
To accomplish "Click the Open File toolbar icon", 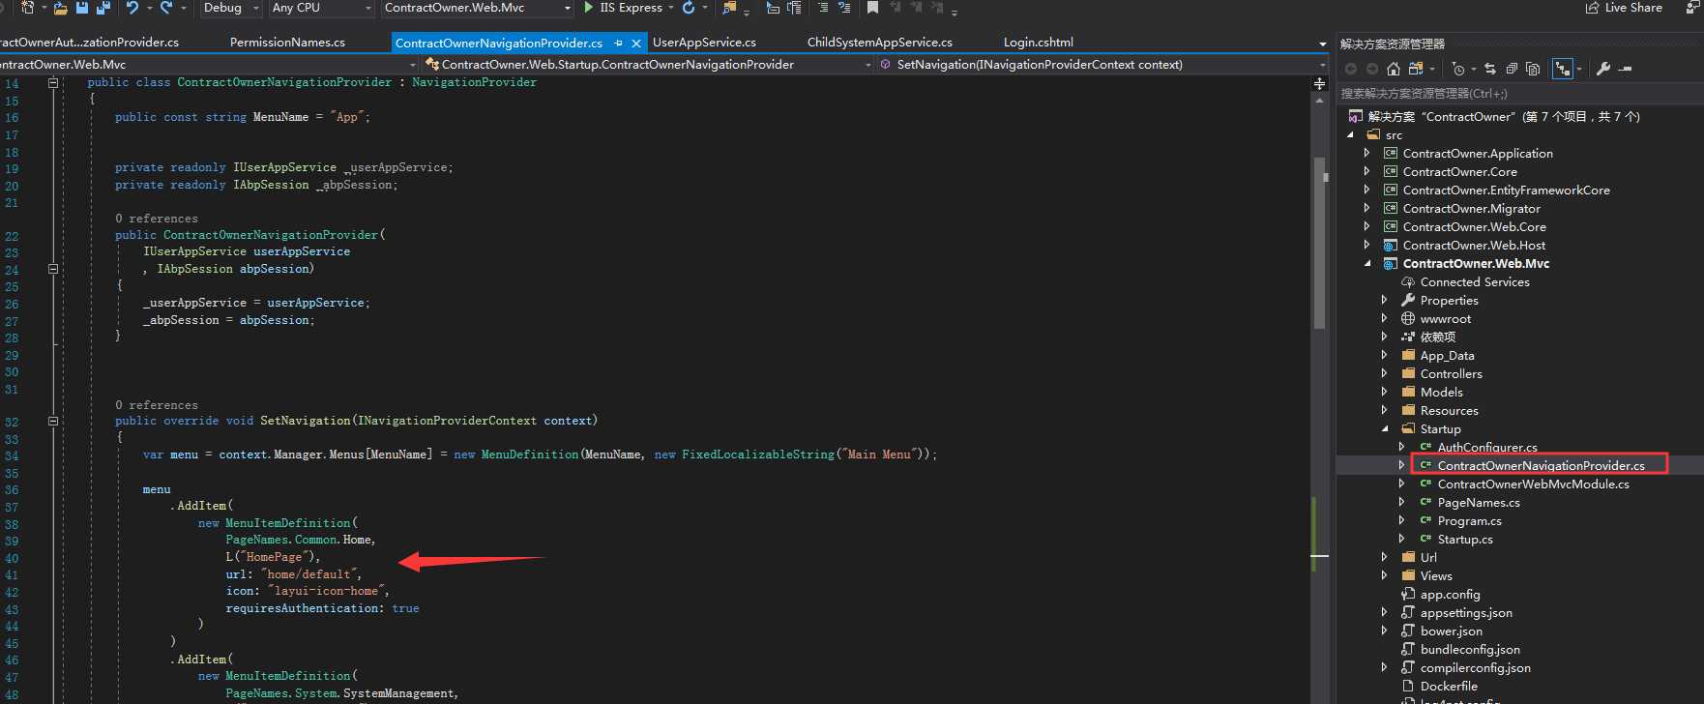I will 61,8.
